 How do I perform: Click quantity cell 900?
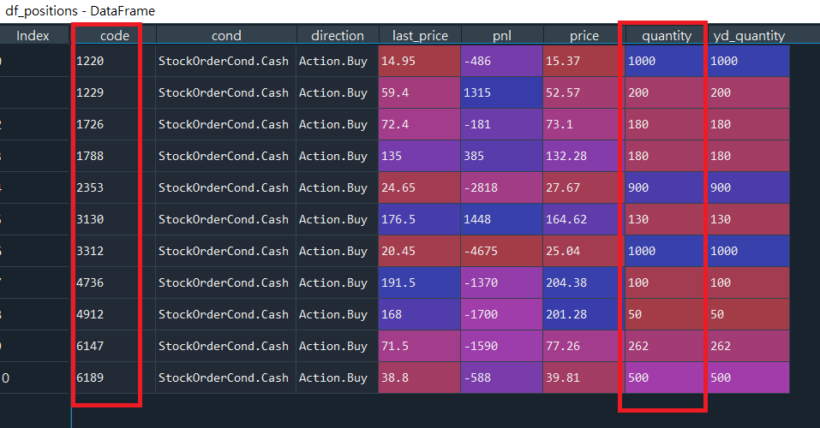667,187
